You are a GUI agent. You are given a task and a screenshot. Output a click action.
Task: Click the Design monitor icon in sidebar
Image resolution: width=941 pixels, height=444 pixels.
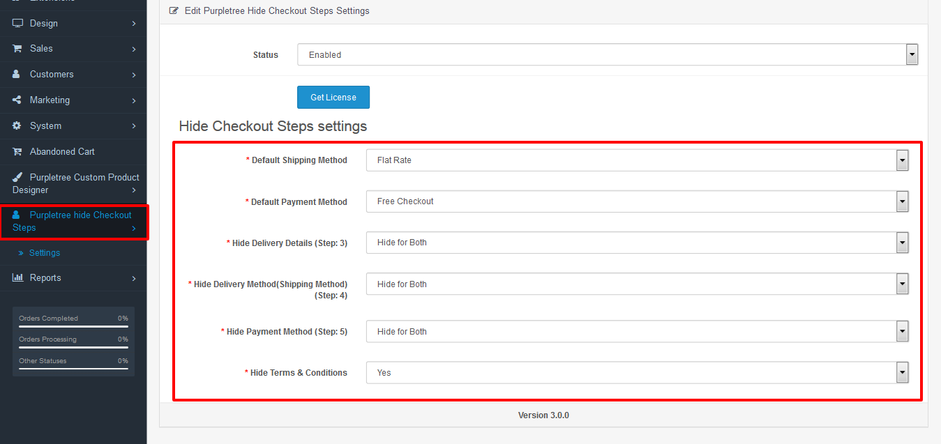pyautogui.click(x=17, y=23)
